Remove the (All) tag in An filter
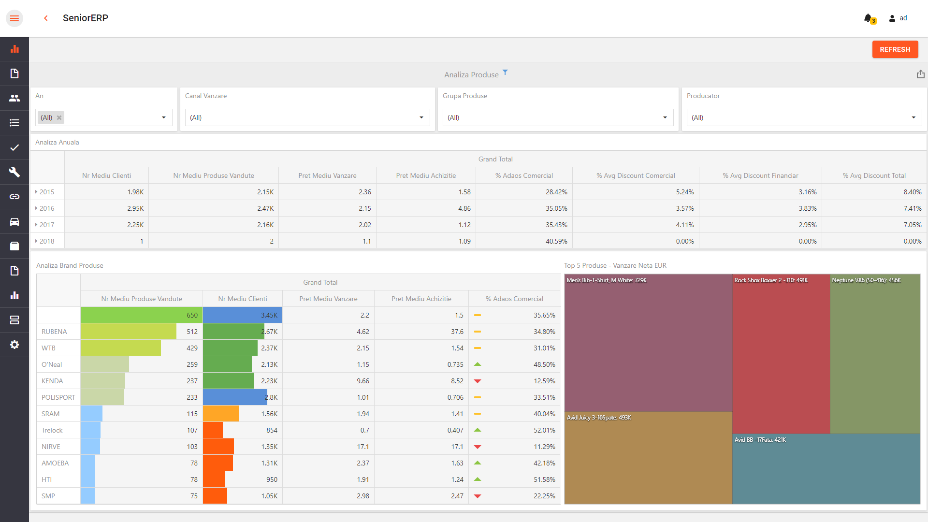The height and width of the screenshot is (522, 928). [x=59, y=117]
